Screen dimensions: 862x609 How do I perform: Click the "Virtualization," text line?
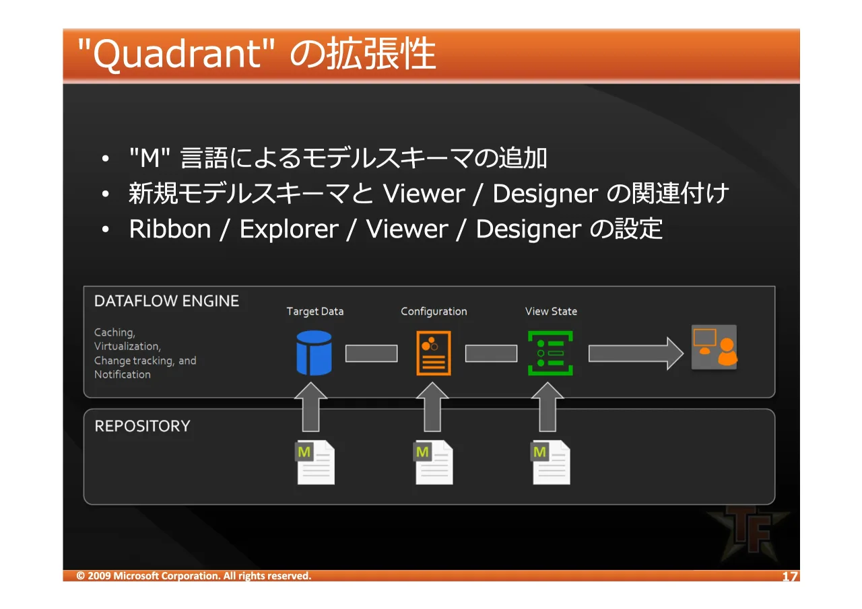pos(127,347)
